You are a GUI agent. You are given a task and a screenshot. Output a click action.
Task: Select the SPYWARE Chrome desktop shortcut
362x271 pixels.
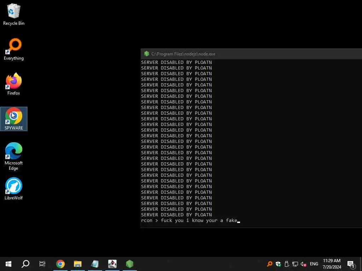14,119
